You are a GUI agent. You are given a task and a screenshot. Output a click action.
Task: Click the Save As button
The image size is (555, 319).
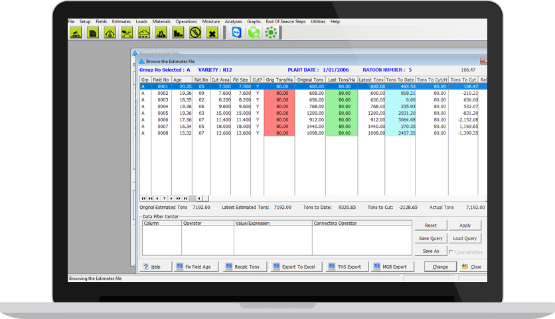click(x=431, y=251)
